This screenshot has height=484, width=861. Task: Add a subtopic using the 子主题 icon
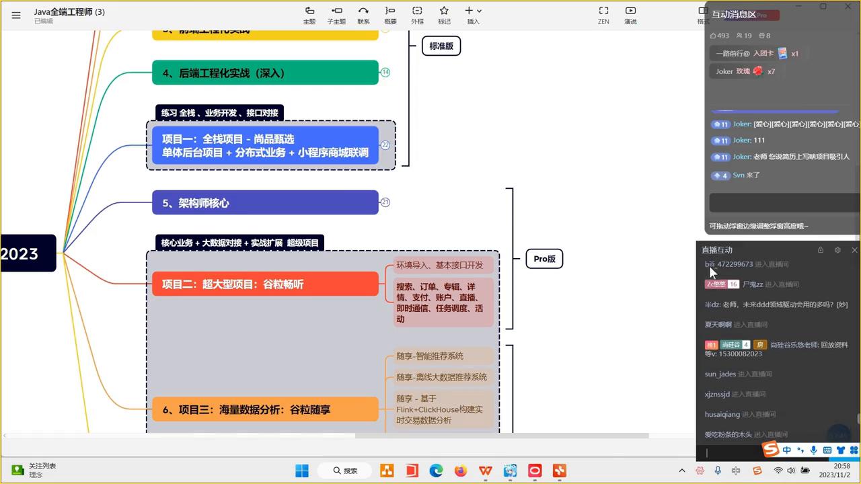click(x=336, y=15)
